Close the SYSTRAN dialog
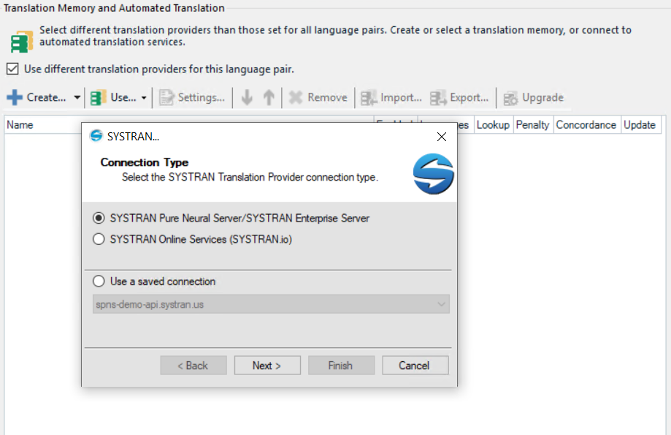The width and height of the screenshot is (671, 435). pos(442,137)
